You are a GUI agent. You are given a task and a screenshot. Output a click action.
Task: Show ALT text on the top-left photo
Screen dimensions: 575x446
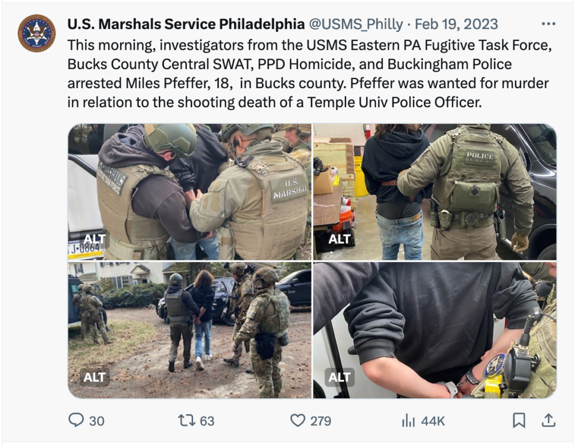[x=94, y=239]
